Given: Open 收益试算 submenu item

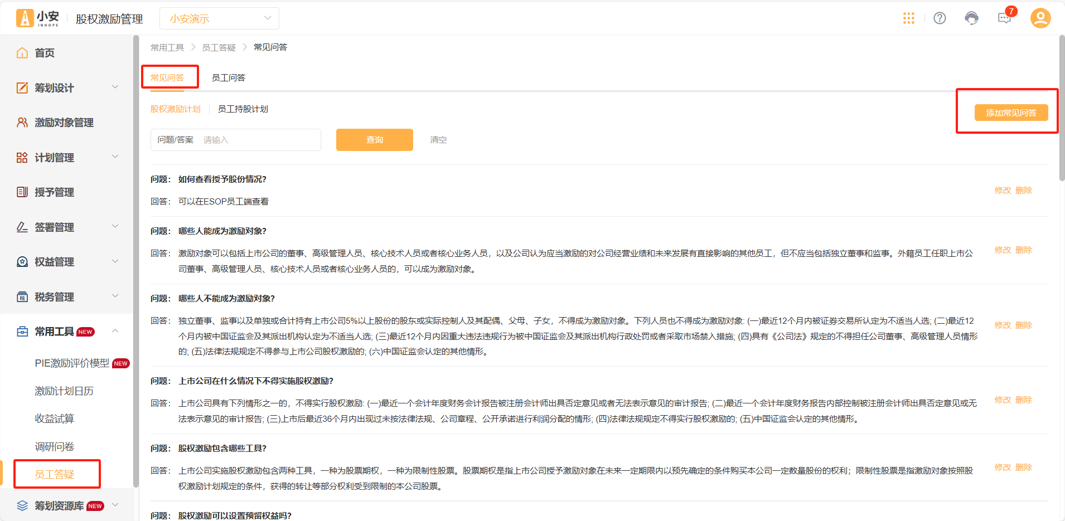Looking at the screenshot, I should 54,418.
